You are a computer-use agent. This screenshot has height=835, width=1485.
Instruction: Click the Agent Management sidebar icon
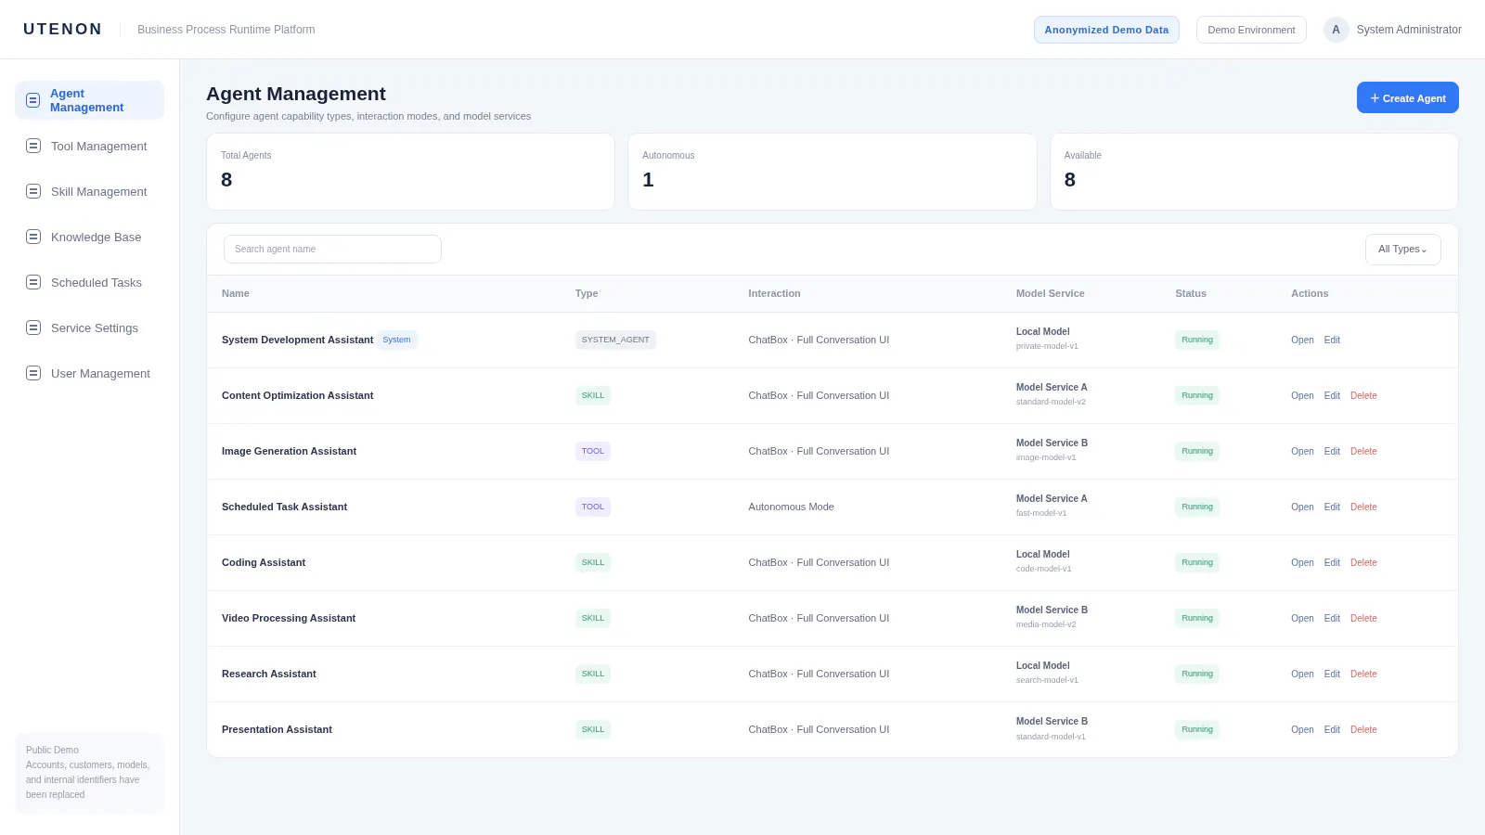pos(33,100)
